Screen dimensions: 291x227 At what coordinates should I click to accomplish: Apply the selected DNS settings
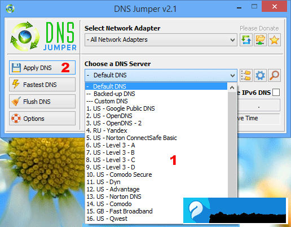42,68
